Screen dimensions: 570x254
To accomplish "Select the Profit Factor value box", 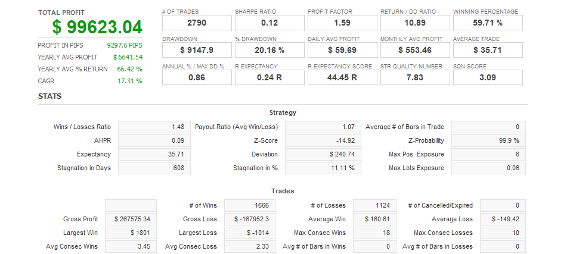I will 342,23.
